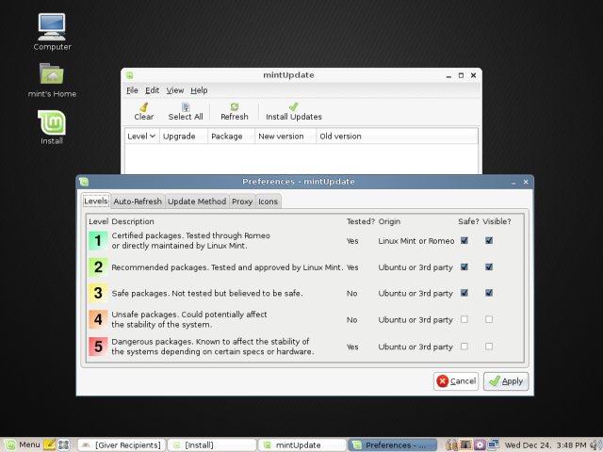
Task: Click the 'Recommended packages' description text
Action: point(227,267)
